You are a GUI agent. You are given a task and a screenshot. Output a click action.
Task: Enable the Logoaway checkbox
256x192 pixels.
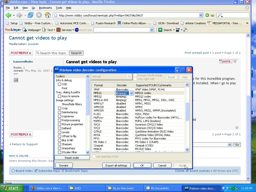(x=59, y=116)
